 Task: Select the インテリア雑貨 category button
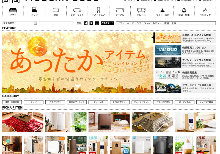pos(206,102)
